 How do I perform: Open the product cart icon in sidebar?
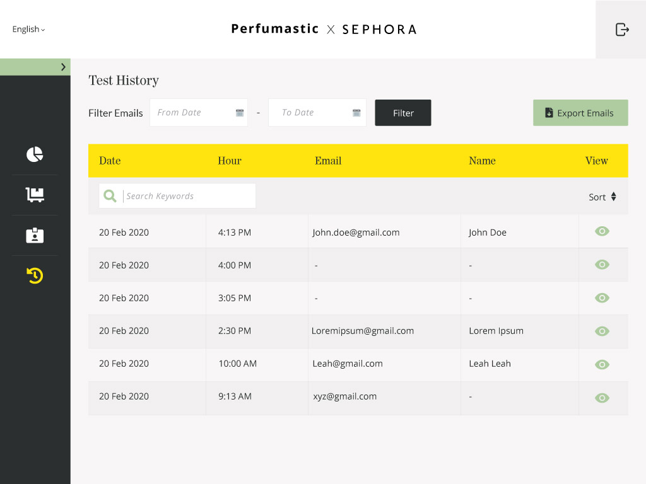35,195
